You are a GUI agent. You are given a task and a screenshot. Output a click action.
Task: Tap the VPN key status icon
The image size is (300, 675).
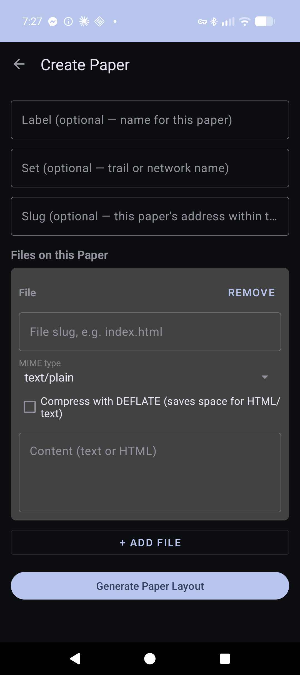tap(202, 22)
